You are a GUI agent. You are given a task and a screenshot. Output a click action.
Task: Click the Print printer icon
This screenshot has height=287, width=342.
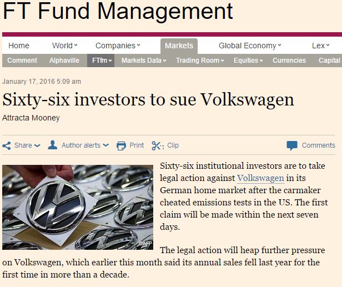pos(121,145)
